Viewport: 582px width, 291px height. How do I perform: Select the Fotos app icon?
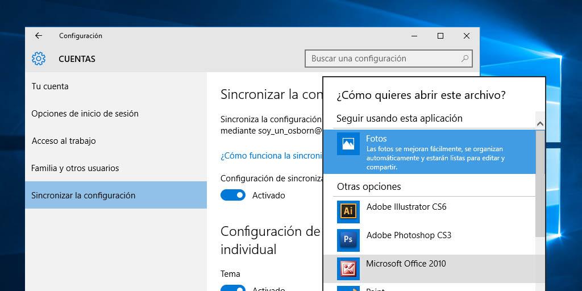(x=348, y=144)
